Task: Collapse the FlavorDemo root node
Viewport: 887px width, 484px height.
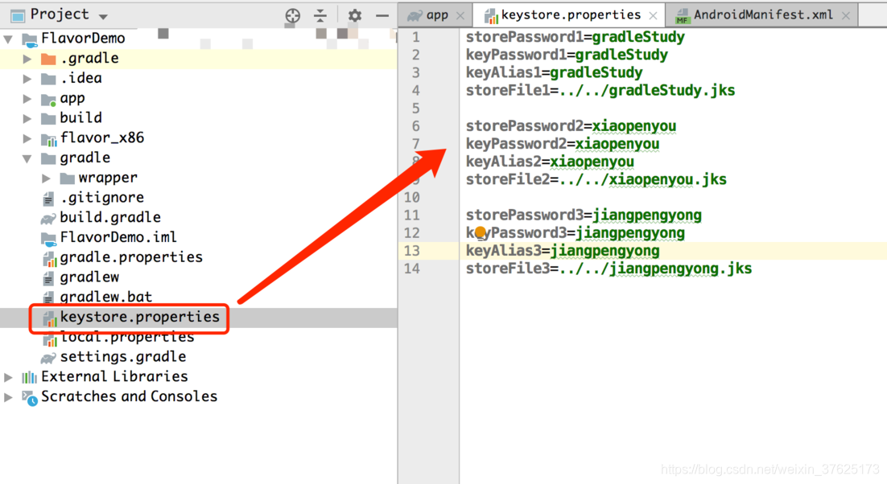Action: (x=9, y=39)
